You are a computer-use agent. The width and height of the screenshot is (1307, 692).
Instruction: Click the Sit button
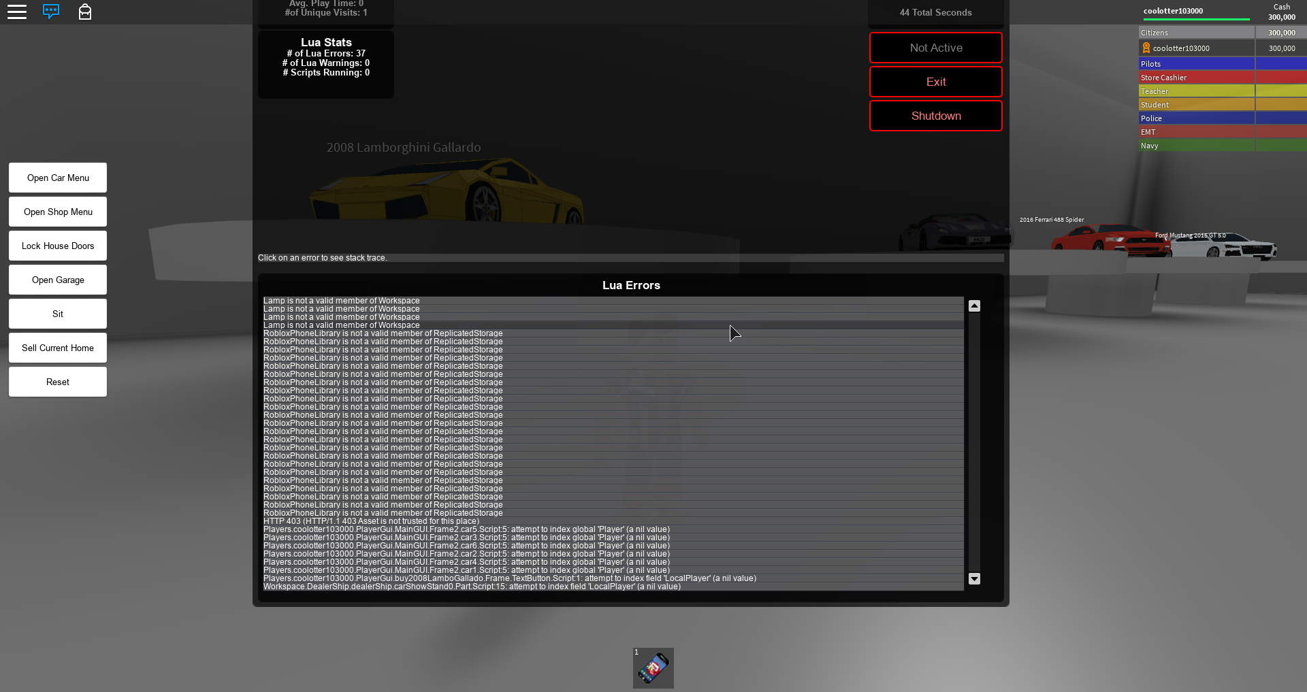(58, 314)
